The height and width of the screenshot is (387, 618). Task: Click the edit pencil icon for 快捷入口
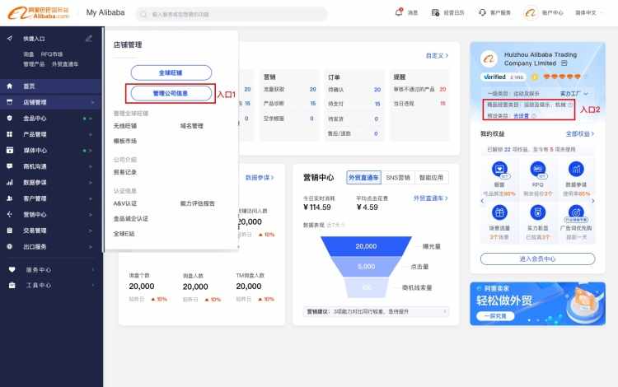89,38
